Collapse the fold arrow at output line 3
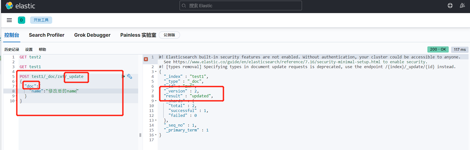470x150 pixels. (156, 71)
